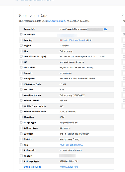Tick the Mobile Network Code checkbox

click(21, 111)
